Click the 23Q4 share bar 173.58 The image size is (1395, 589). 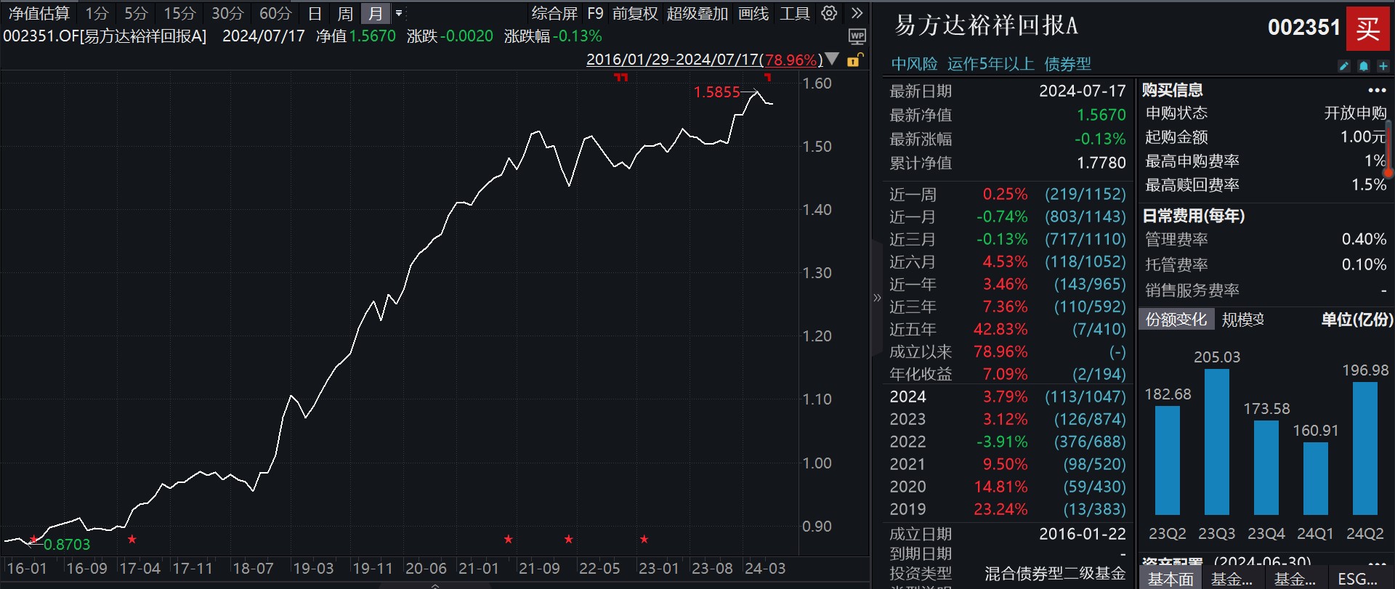(1266, 468)
